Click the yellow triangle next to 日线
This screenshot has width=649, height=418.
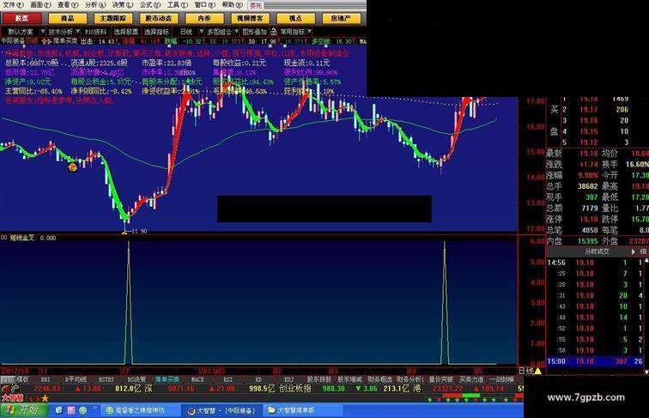(537, 372)
